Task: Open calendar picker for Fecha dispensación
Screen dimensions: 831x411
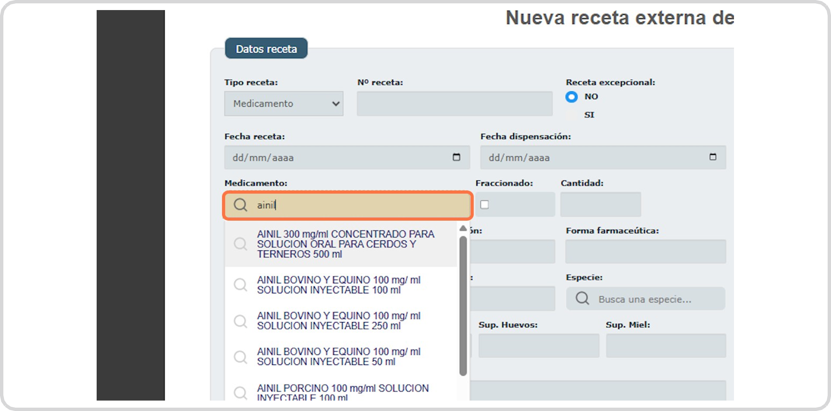Action: tap(712, 157)
